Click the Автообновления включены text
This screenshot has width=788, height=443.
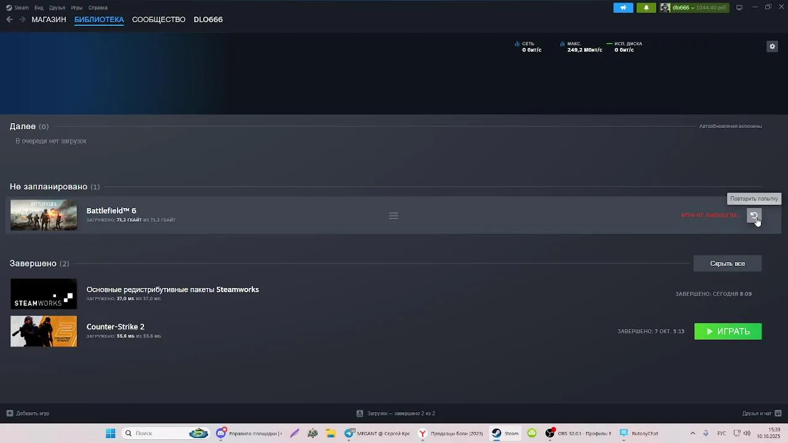pyautogui.click(x=730, y=126)
